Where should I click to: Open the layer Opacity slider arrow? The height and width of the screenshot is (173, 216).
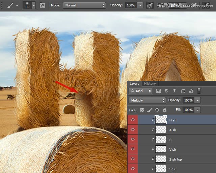click(x=197, y=100)
